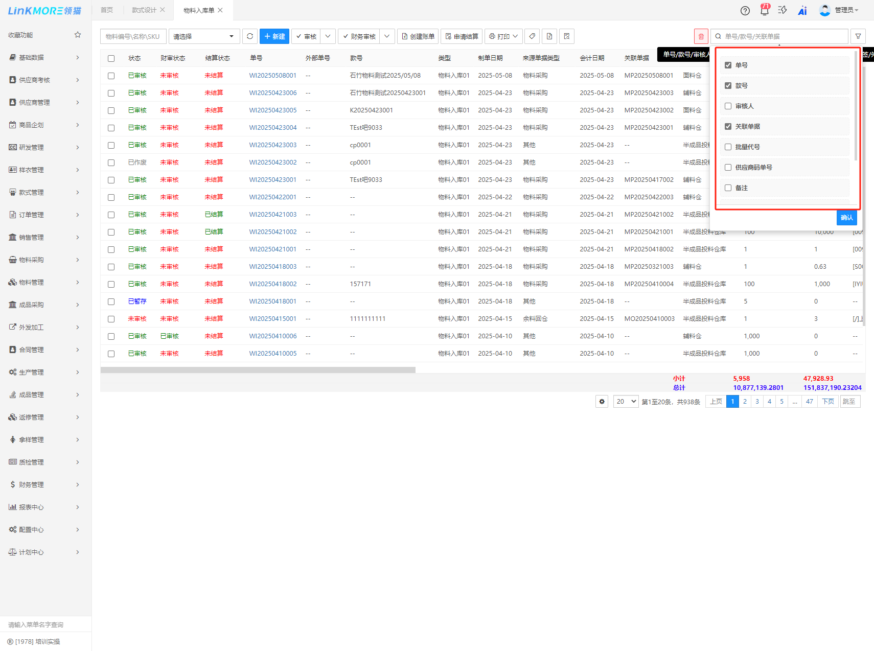
Task: Select row checkbox for WI20250508001
Action: click(x=111, y=76)
